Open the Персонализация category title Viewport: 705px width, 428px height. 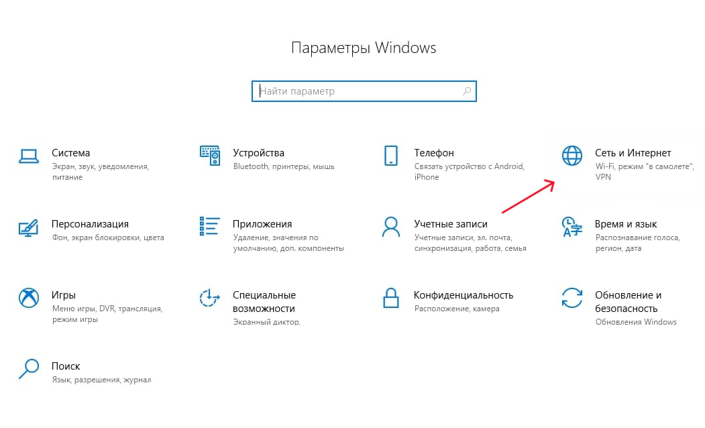tap(90, 224)
